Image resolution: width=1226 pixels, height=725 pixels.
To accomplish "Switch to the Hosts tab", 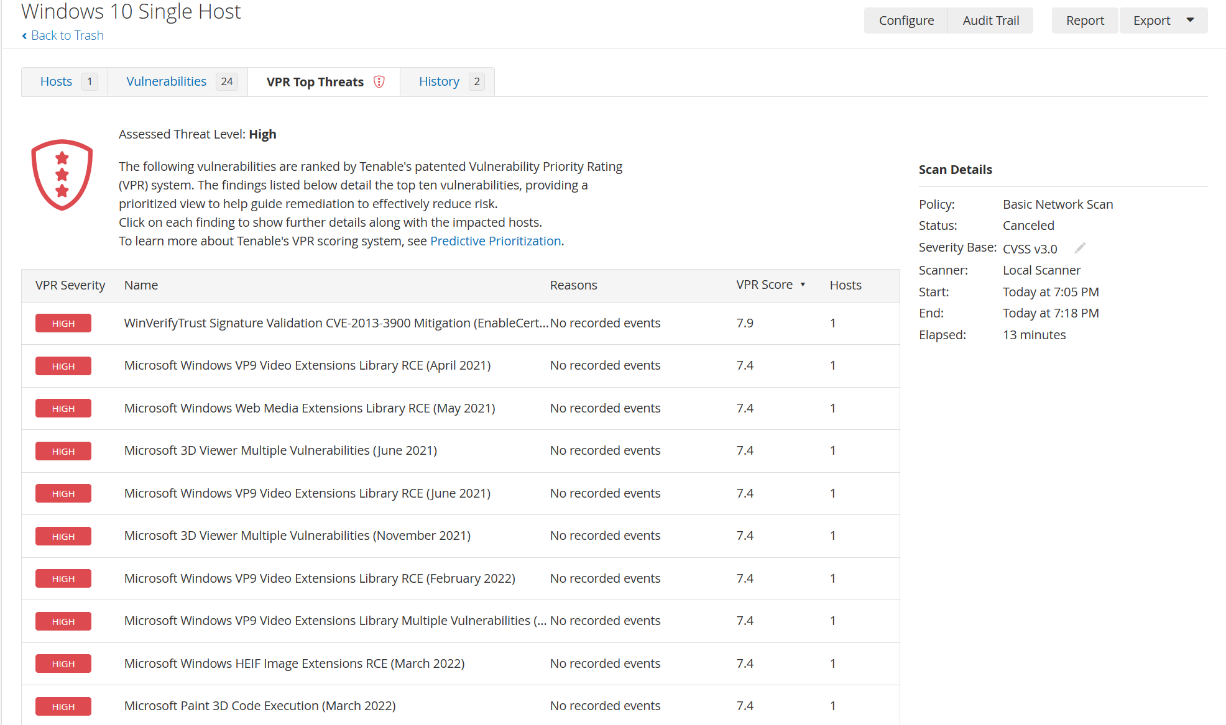I will (x=56, y=81).
